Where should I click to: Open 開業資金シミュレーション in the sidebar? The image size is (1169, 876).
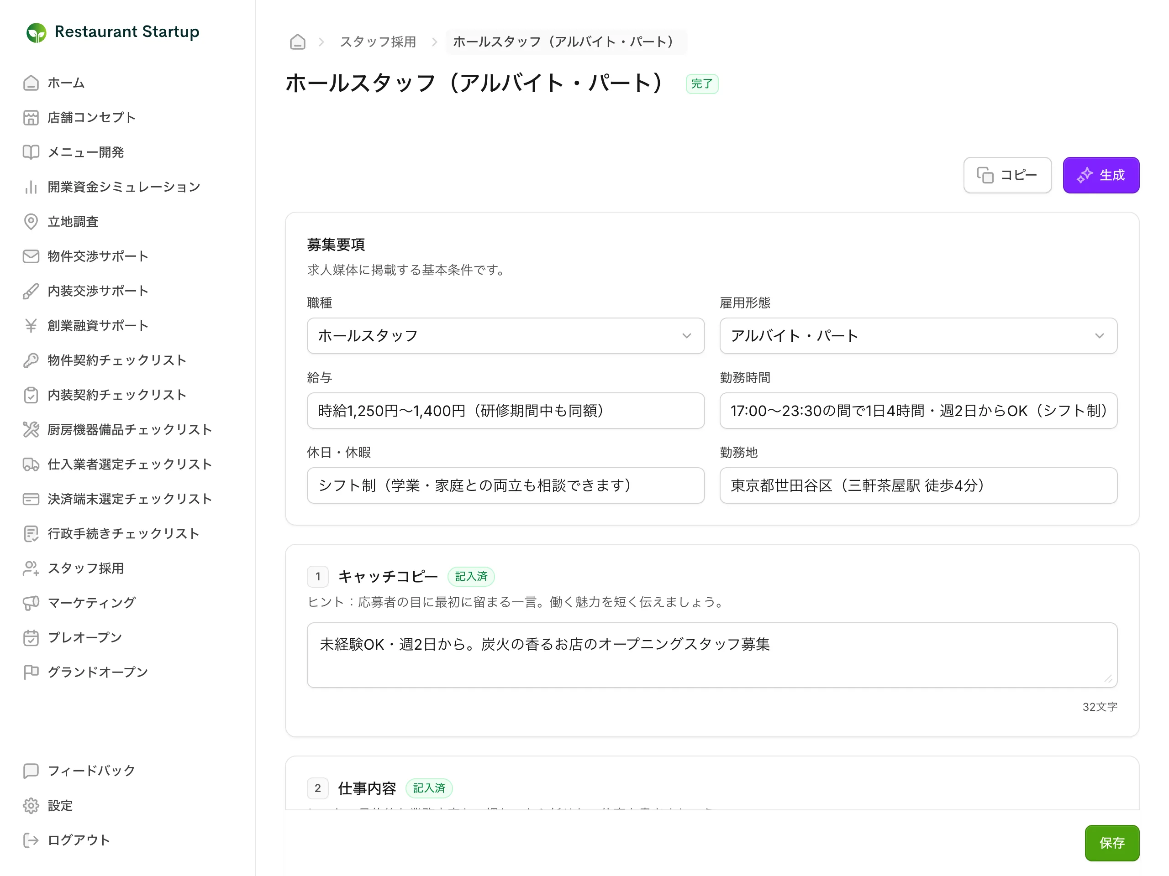coord(124,187)
